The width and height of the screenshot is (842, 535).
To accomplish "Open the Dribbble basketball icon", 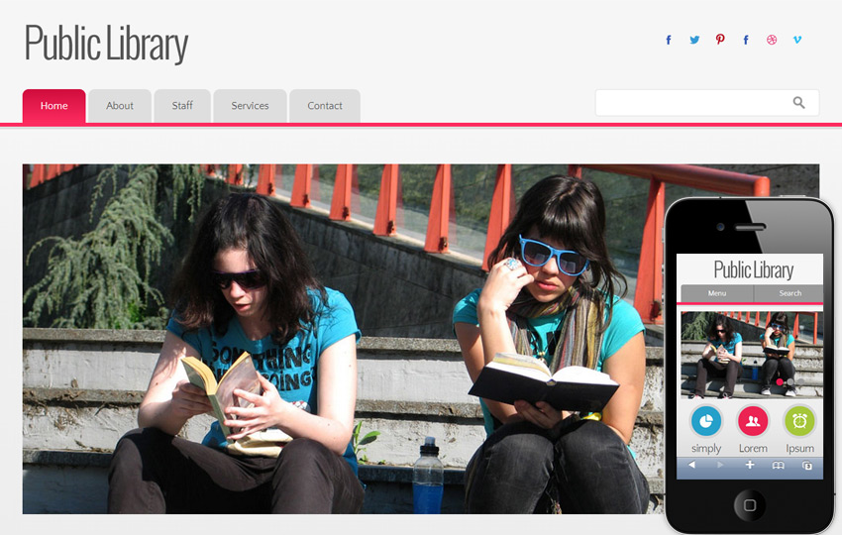I will coord(772,40).
